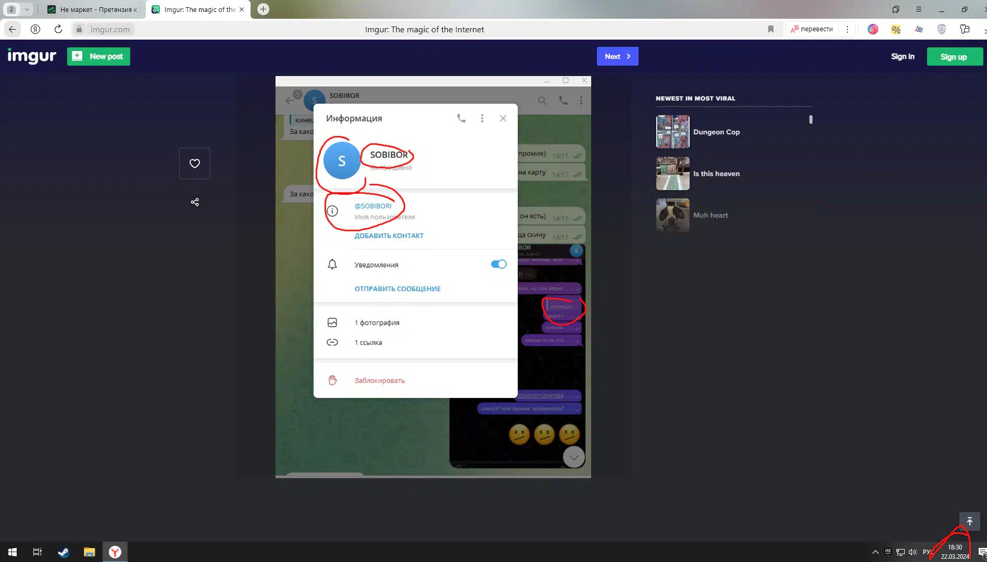
Task: Open Steam from the taskbar
Action: (x=64, y=552)
